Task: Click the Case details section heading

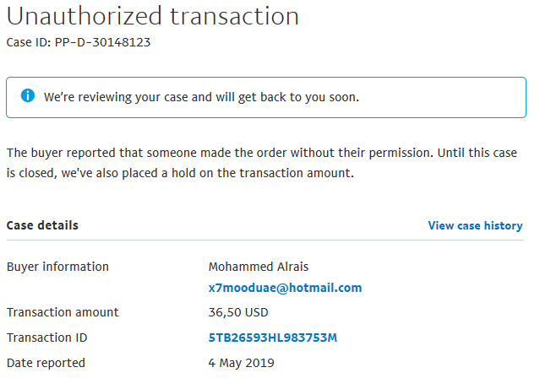Action: coord(42,225)
